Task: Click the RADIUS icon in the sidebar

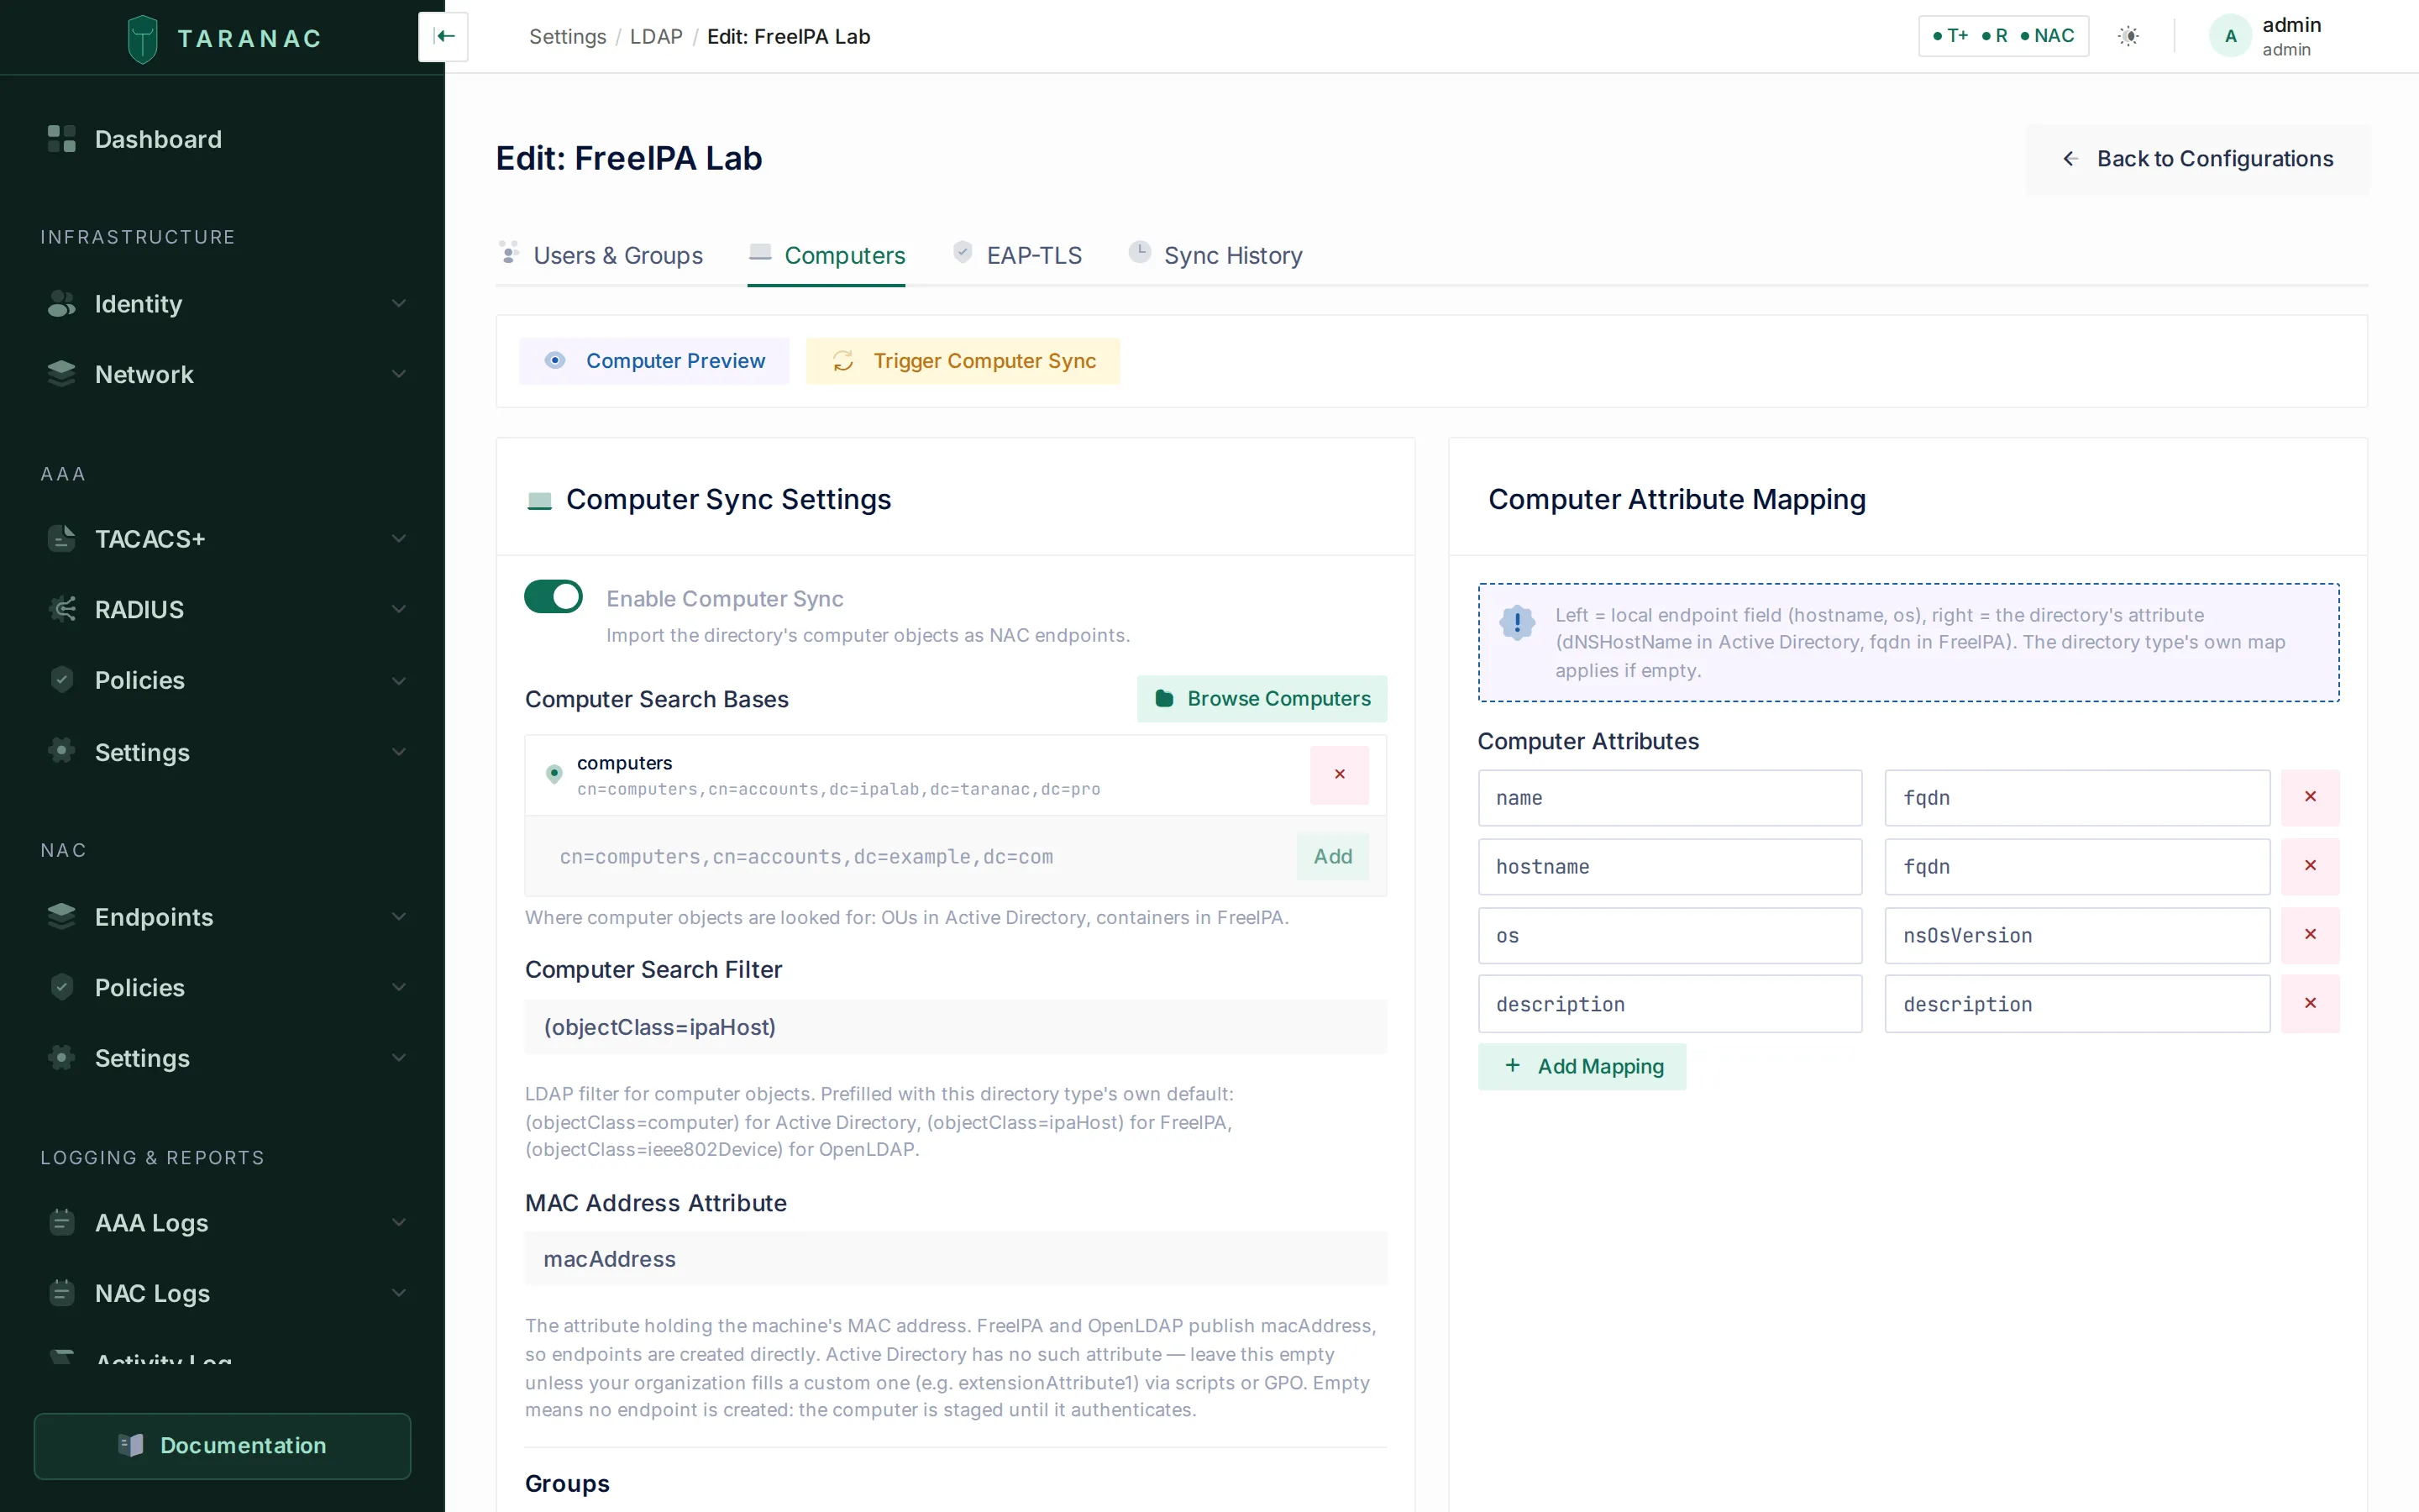Action: point(62,609)
